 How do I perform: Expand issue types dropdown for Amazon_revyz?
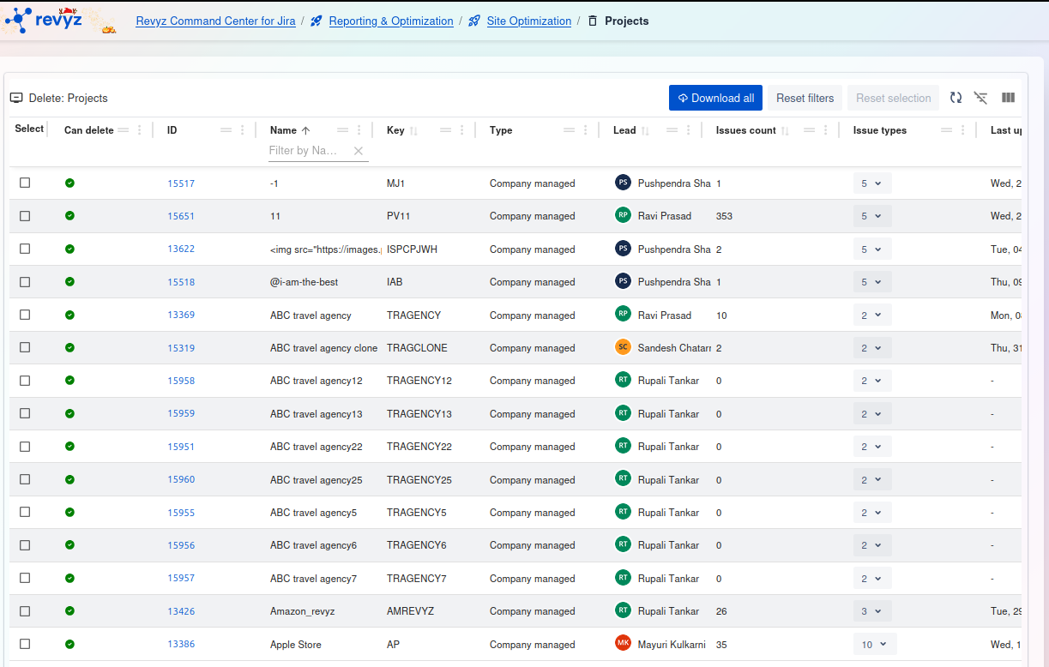tap(871, 611)
